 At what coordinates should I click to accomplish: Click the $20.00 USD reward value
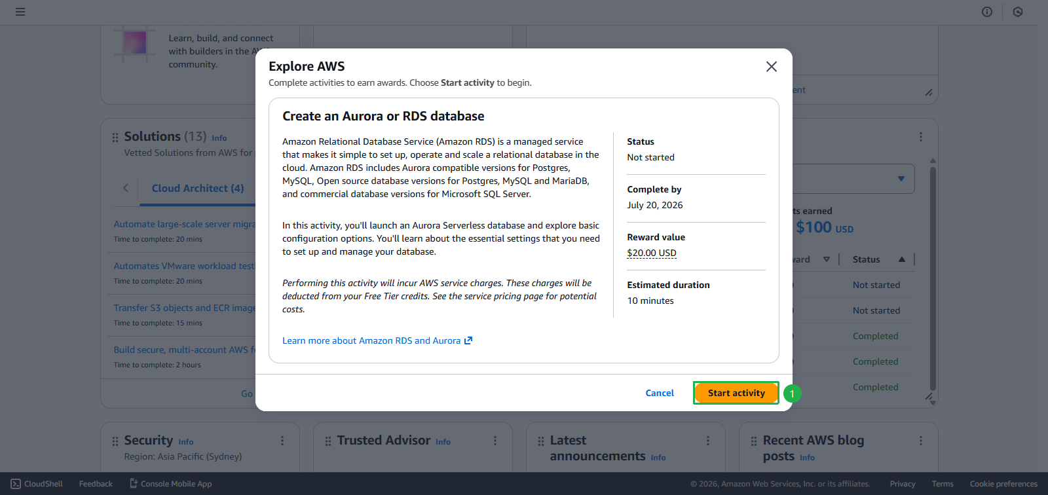[x=652, y=253]
